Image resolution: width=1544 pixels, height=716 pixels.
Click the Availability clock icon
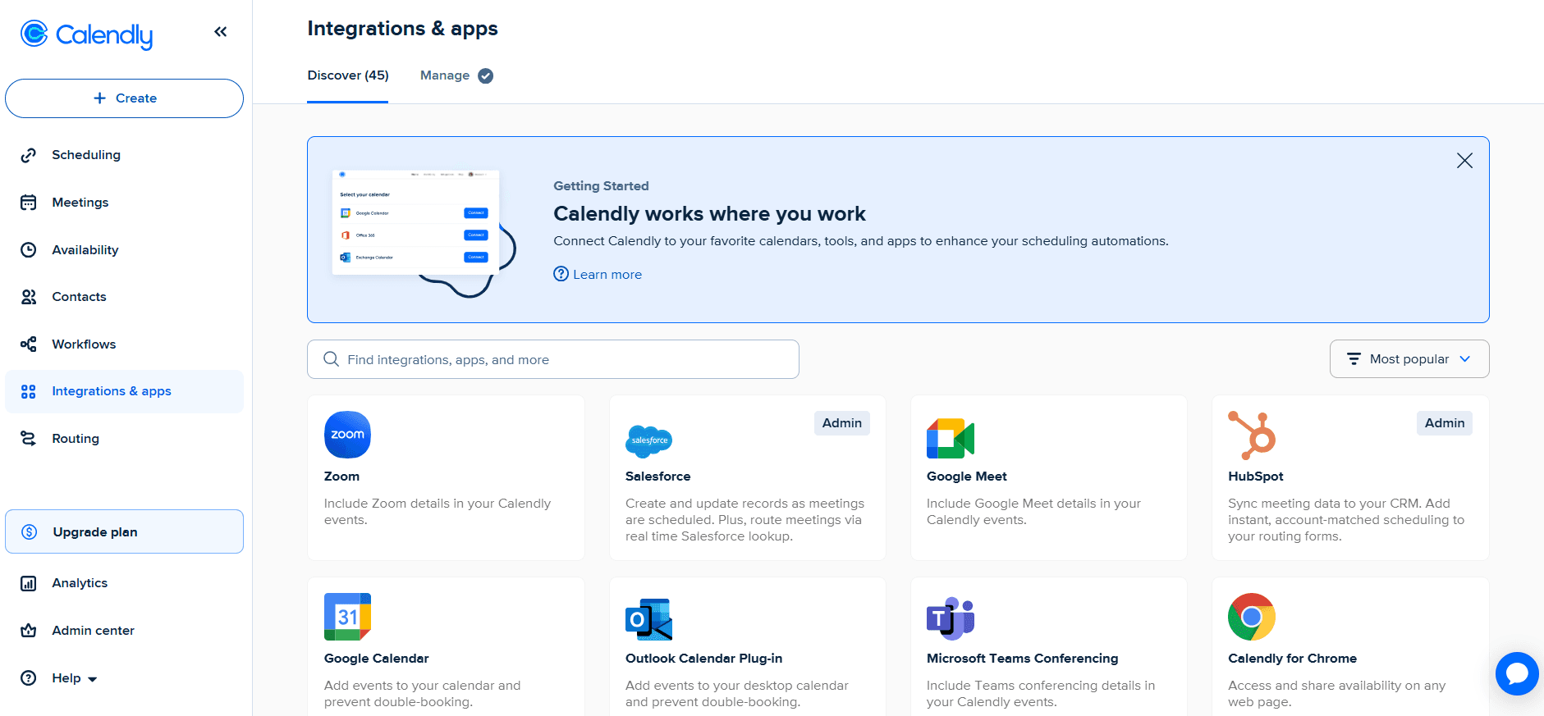(x=29, y=250)
